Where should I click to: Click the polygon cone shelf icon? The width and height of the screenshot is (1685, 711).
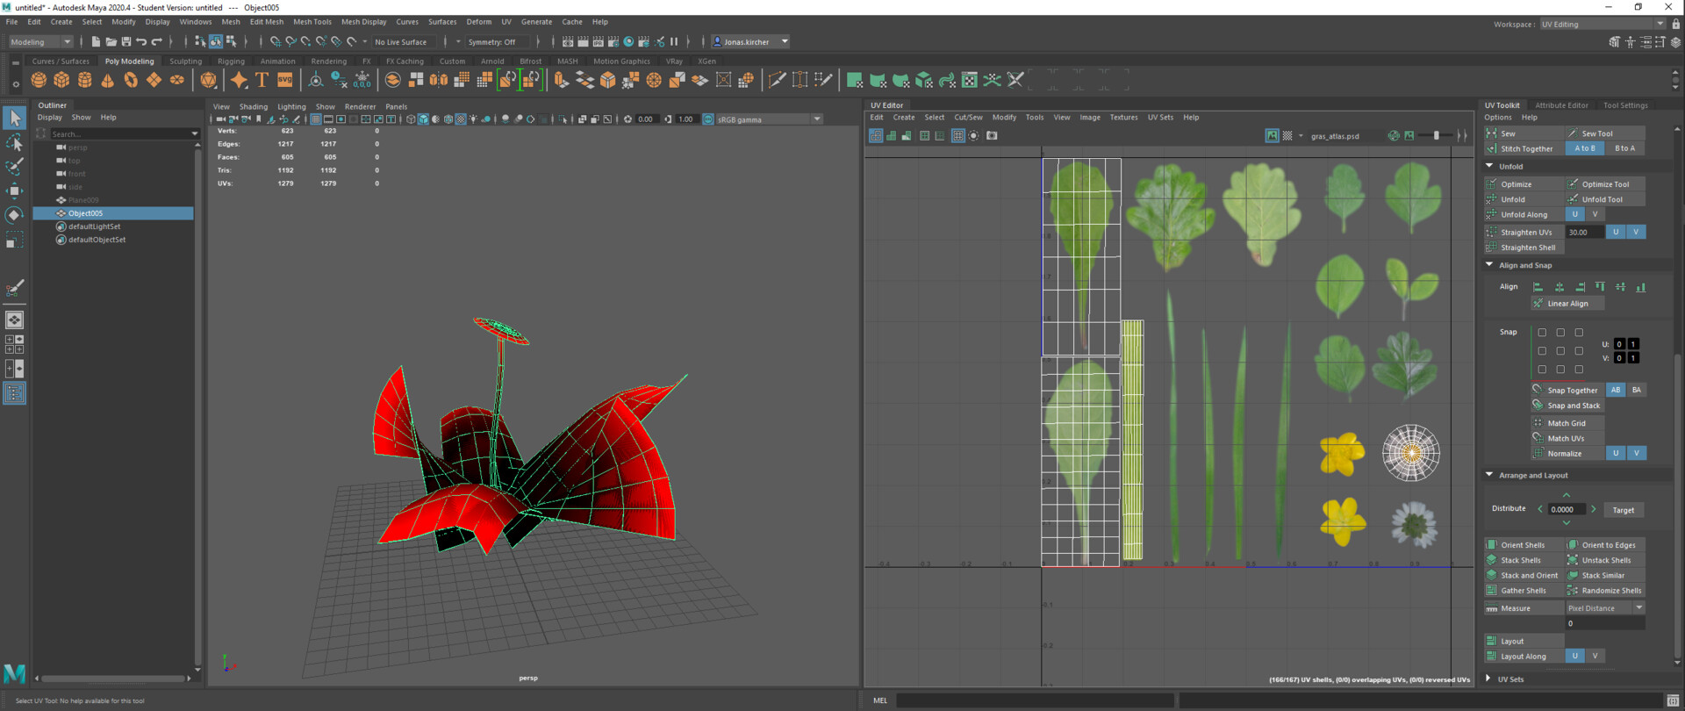coord(108,80)
